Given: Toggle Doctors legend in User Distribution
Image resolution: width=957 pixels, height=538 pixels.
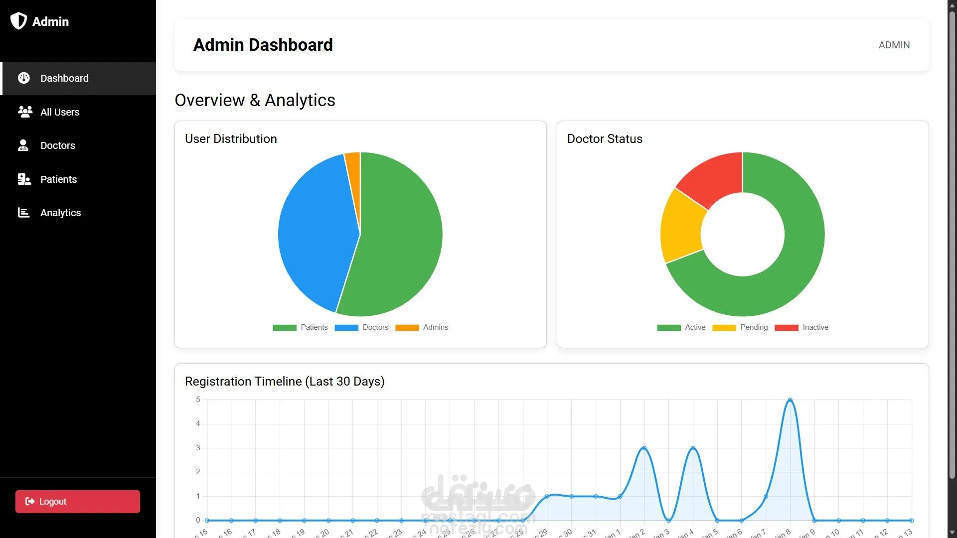Looking at the screenshot, I should tap(361, 327).
